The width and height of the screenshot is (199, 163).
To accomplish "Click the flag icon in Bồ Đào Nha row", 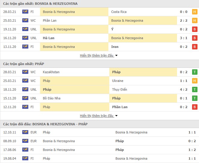I will [x=25, y=98].
